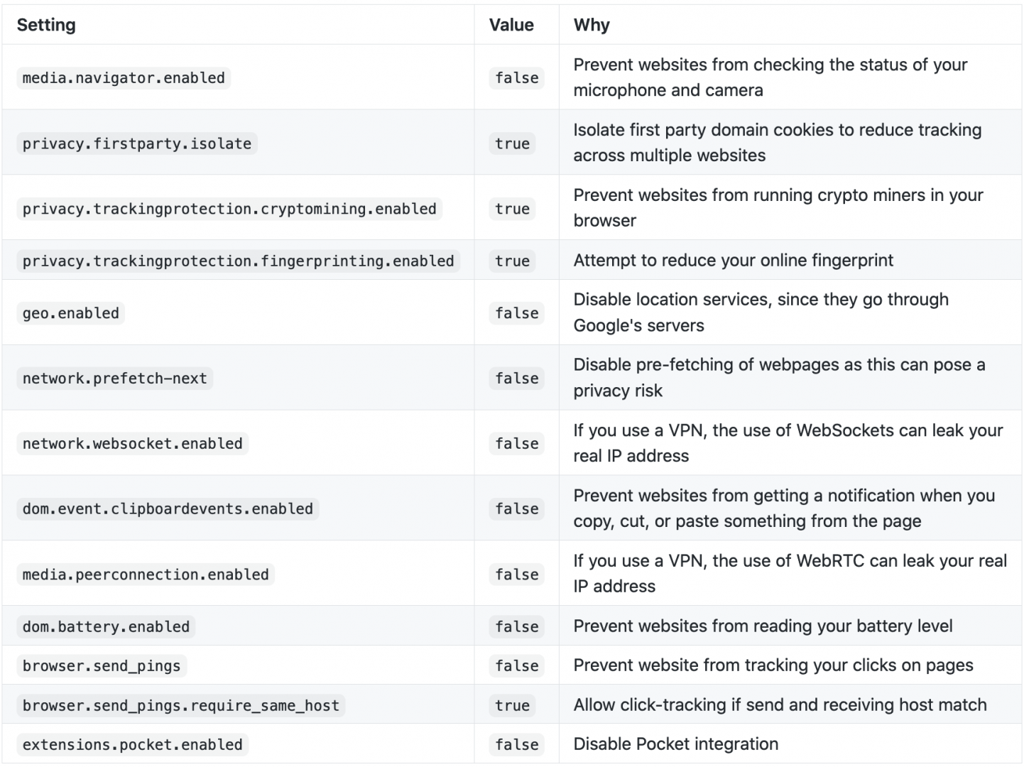Click the browser.send_pings setting name

click(102, 666)
